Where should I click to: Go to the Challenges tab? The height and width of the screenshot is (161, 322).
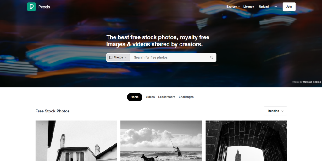(x=186, y=97)
